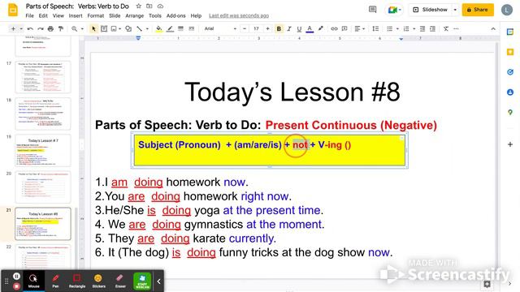Select the Line tool
This screenshot has height=292, width=520.
coord(139,29)
